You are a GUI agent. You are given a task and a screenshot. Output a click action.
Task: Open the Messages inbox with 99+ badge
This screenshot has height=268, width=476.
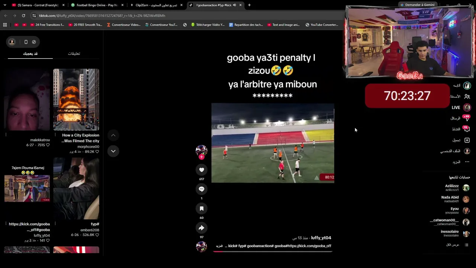tap(467, 118)
